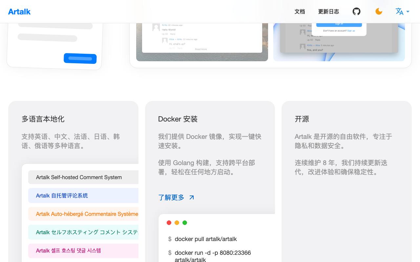Click the 开源 card heading
The height and width of the screenshot is (262, 420).
tap(302, 119)
